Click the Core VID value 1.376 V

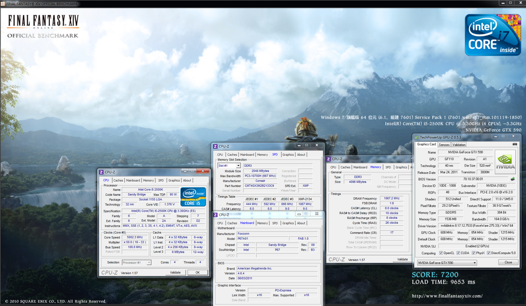point(170,204)
